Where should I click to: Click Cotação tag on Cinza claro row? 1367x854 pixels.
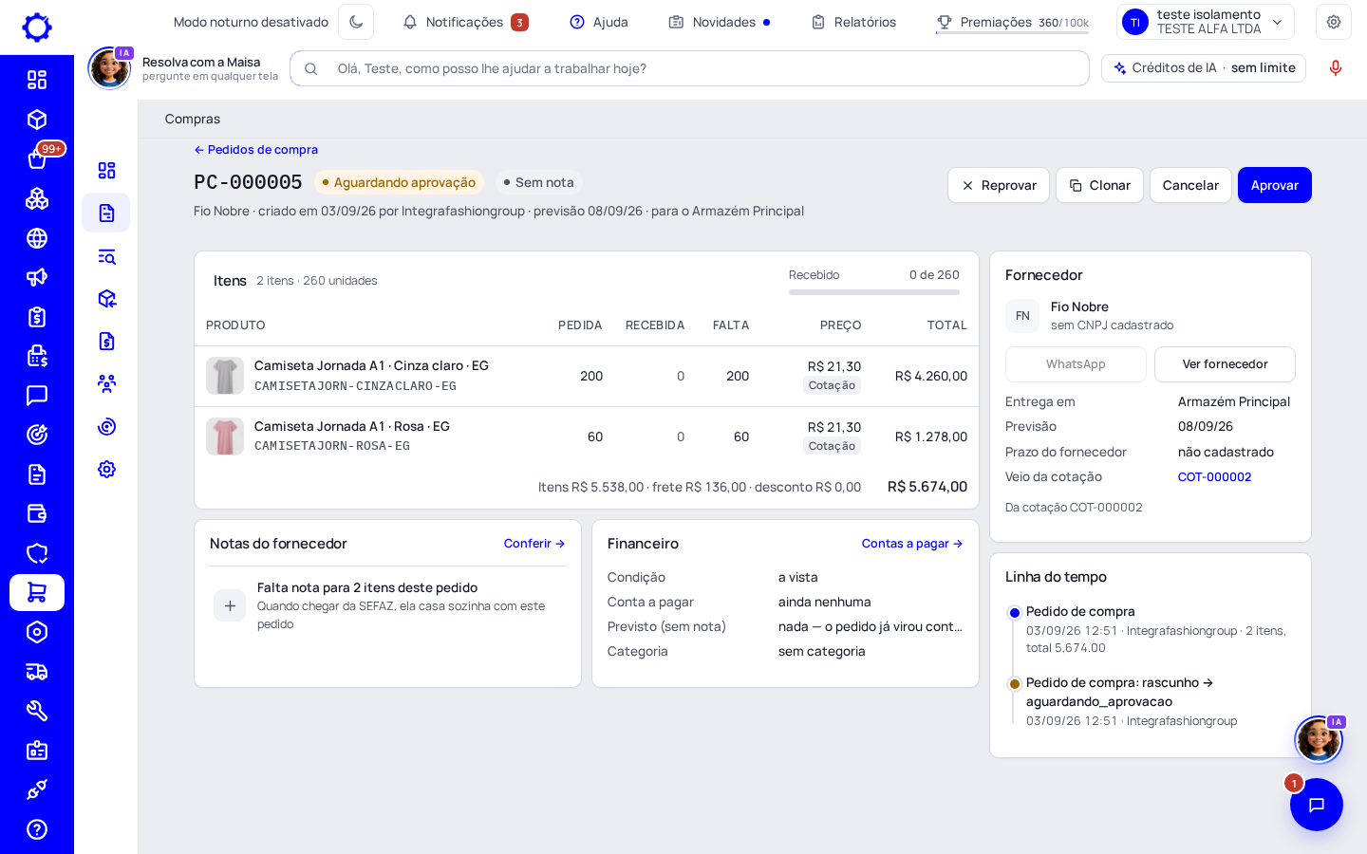(x=832, y=385)
